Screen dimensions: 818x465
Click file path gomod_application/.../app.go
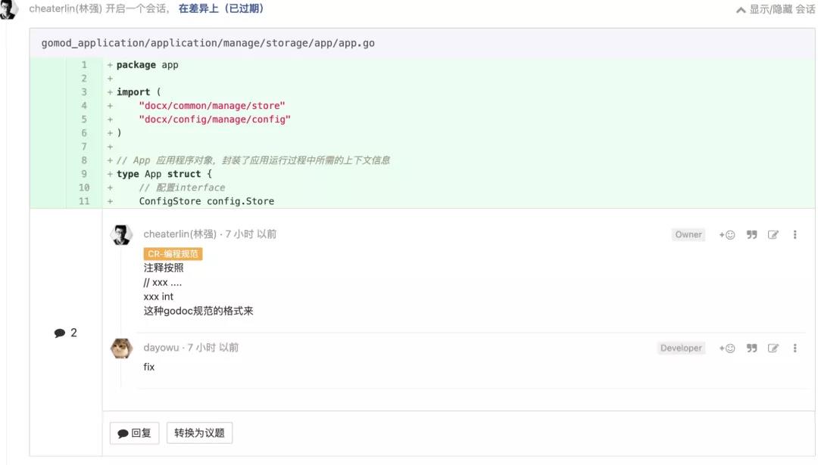click(x=208, y=43)
